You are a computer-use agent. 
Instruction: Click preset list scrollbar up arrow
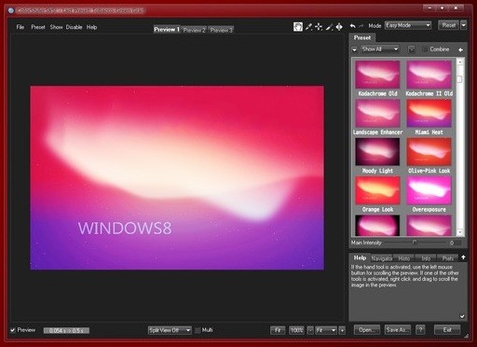460,62
